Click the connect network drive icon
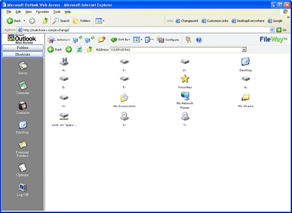 [77, 40]
